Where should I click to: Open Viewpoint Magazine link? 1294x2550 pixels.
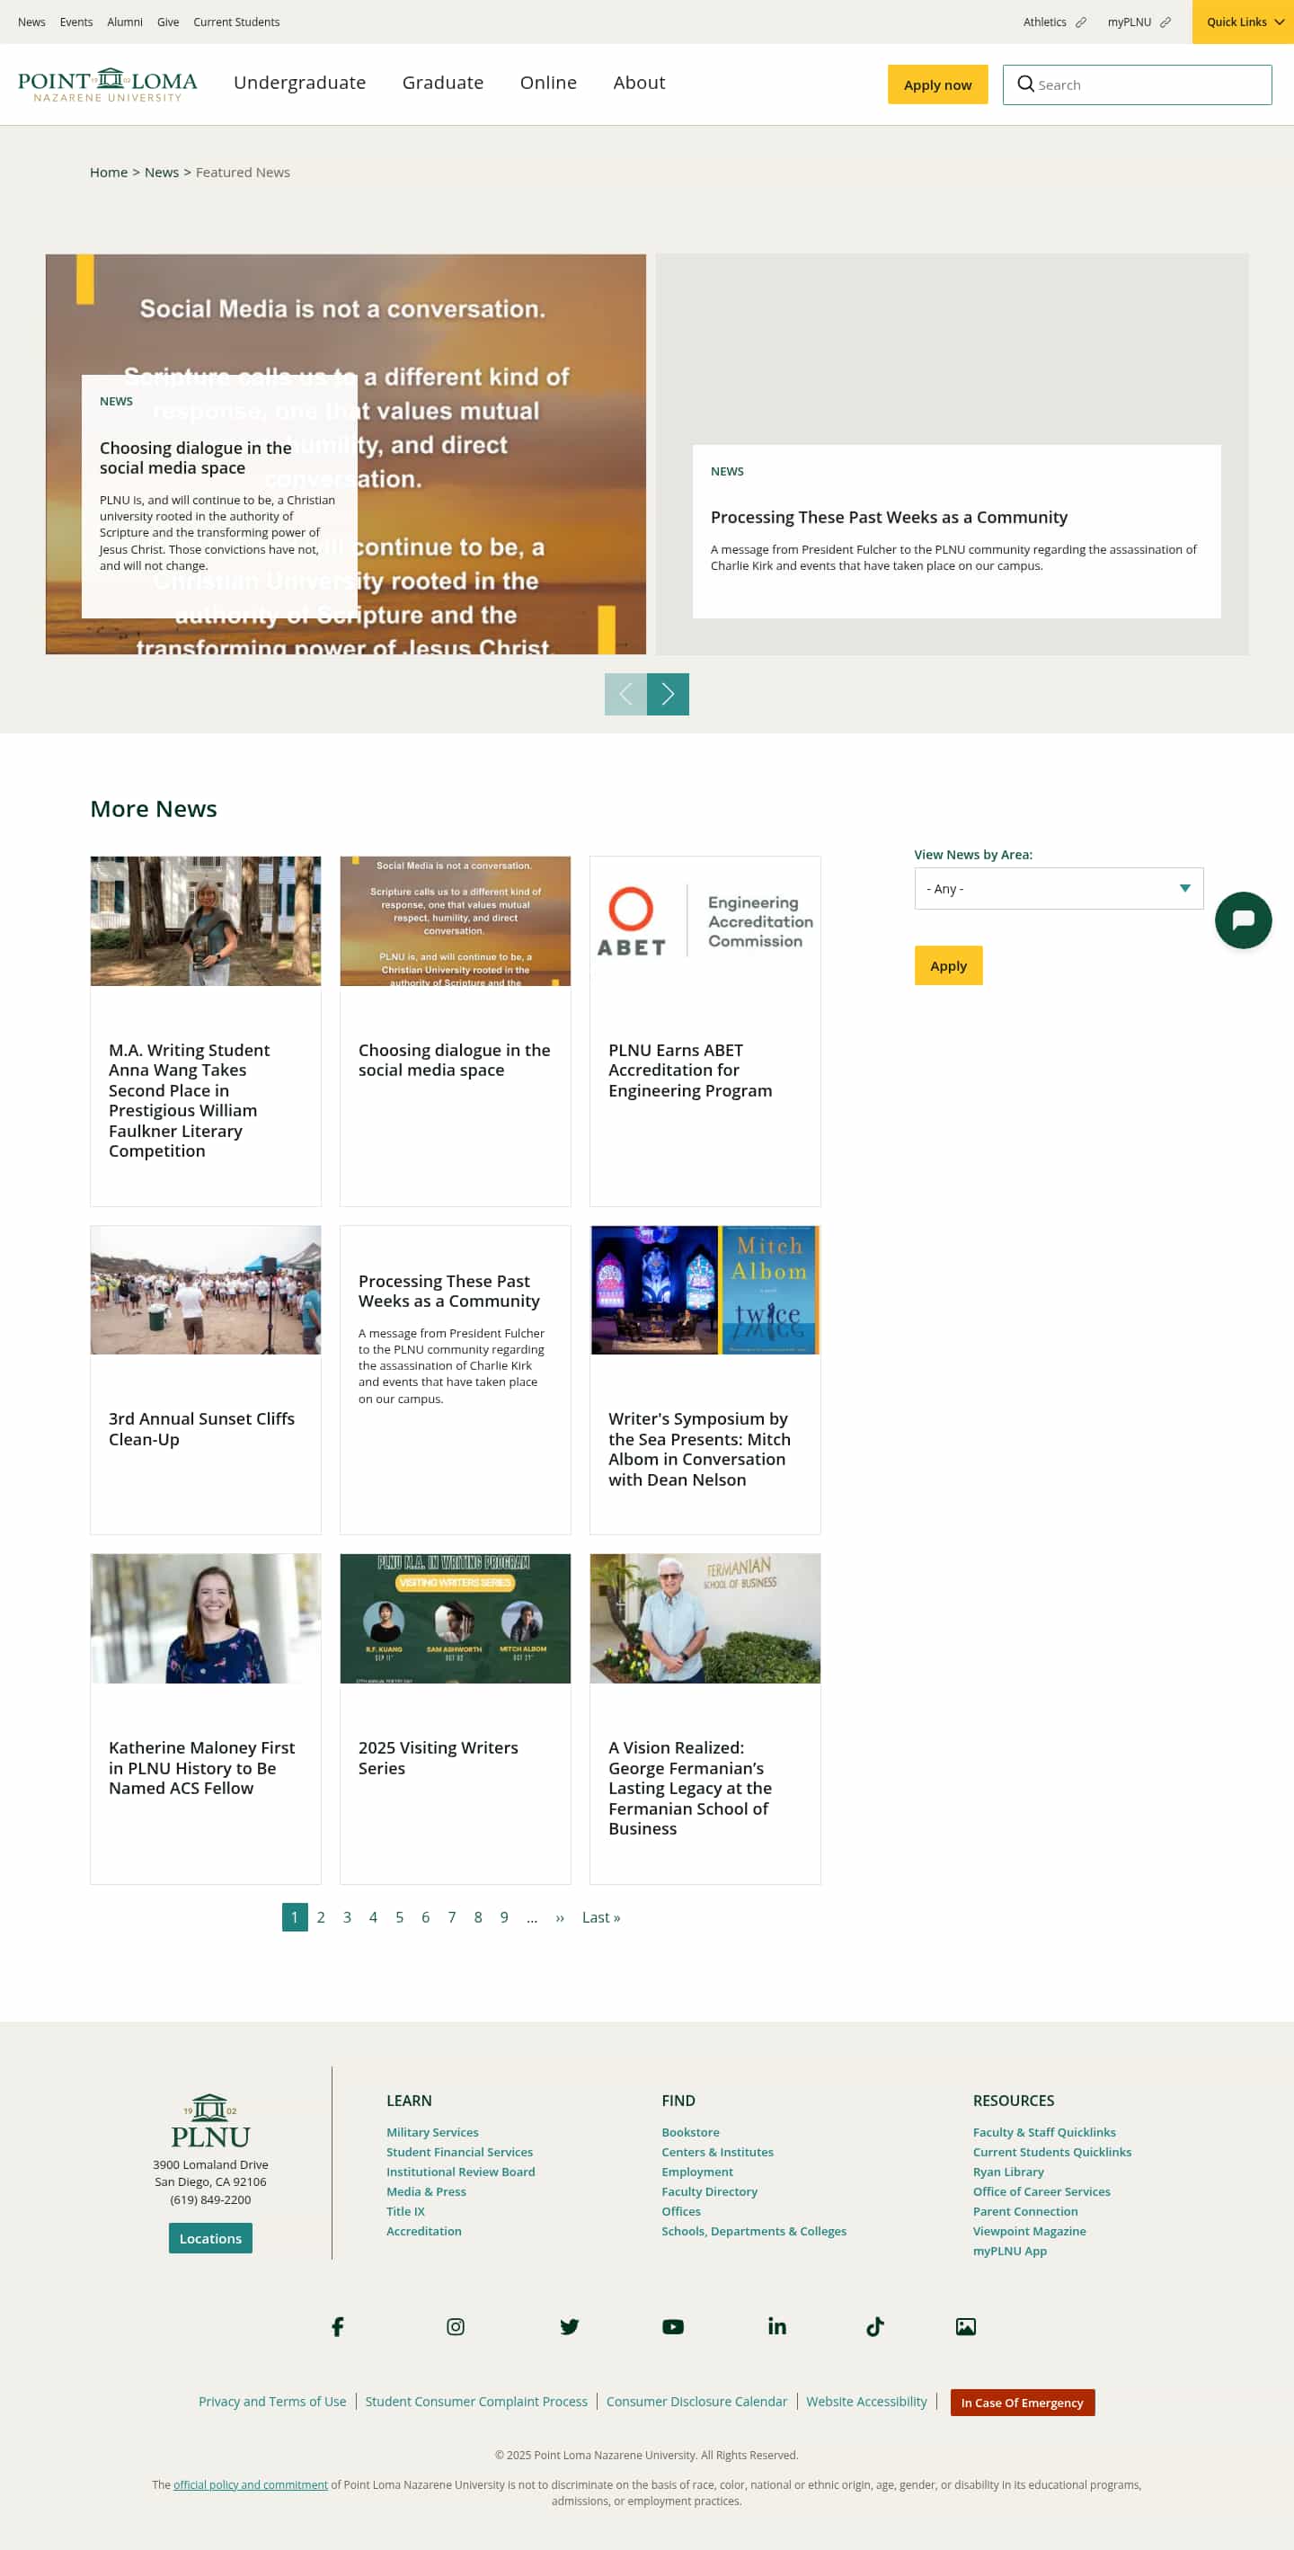1029,2231
